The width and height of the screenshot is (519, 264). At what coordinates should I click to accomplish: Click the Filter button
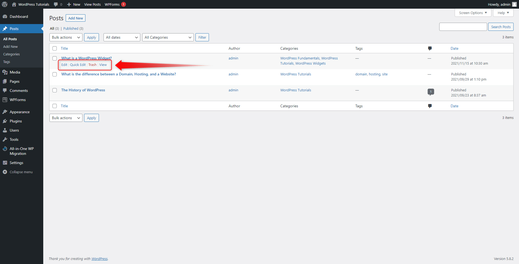point(202,37)
